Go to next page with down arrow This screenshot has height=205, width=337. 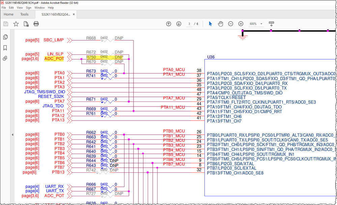coord(178,24)
